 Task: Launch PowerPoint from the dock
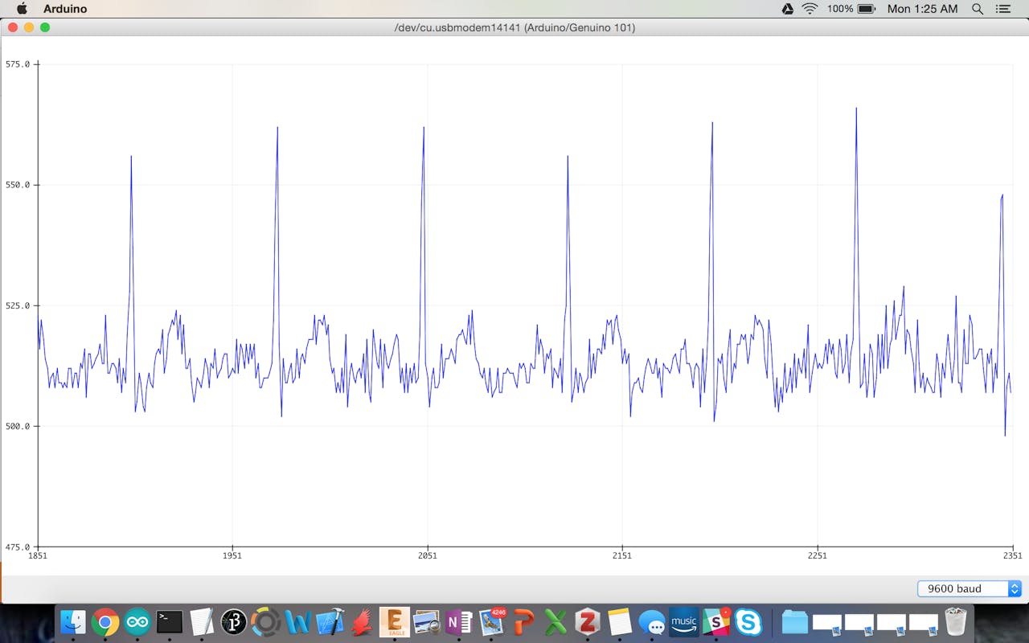[x=523, y=621]
